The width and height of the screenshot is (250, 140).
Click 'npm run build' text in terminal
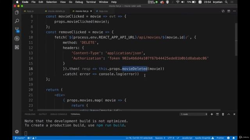point(110,125)
